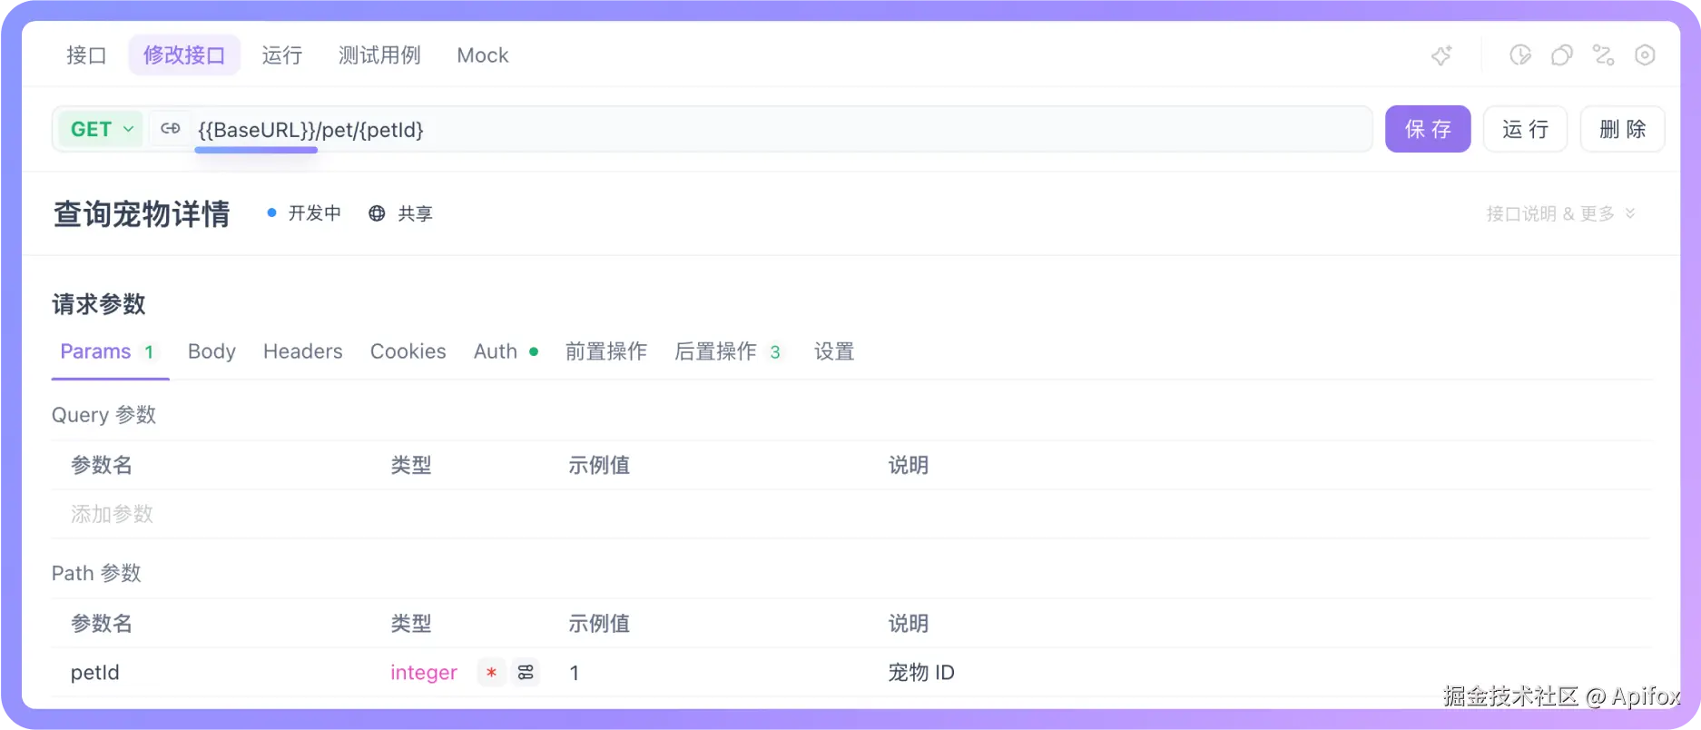Open the hexagon settings icon at top right
The width and height of the screenshot is (1701, 730).
1645,55
